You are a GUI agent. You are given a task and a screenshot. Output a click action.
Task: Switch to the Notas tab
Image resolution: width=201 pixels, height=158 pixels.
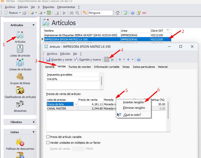coord(126,67)
